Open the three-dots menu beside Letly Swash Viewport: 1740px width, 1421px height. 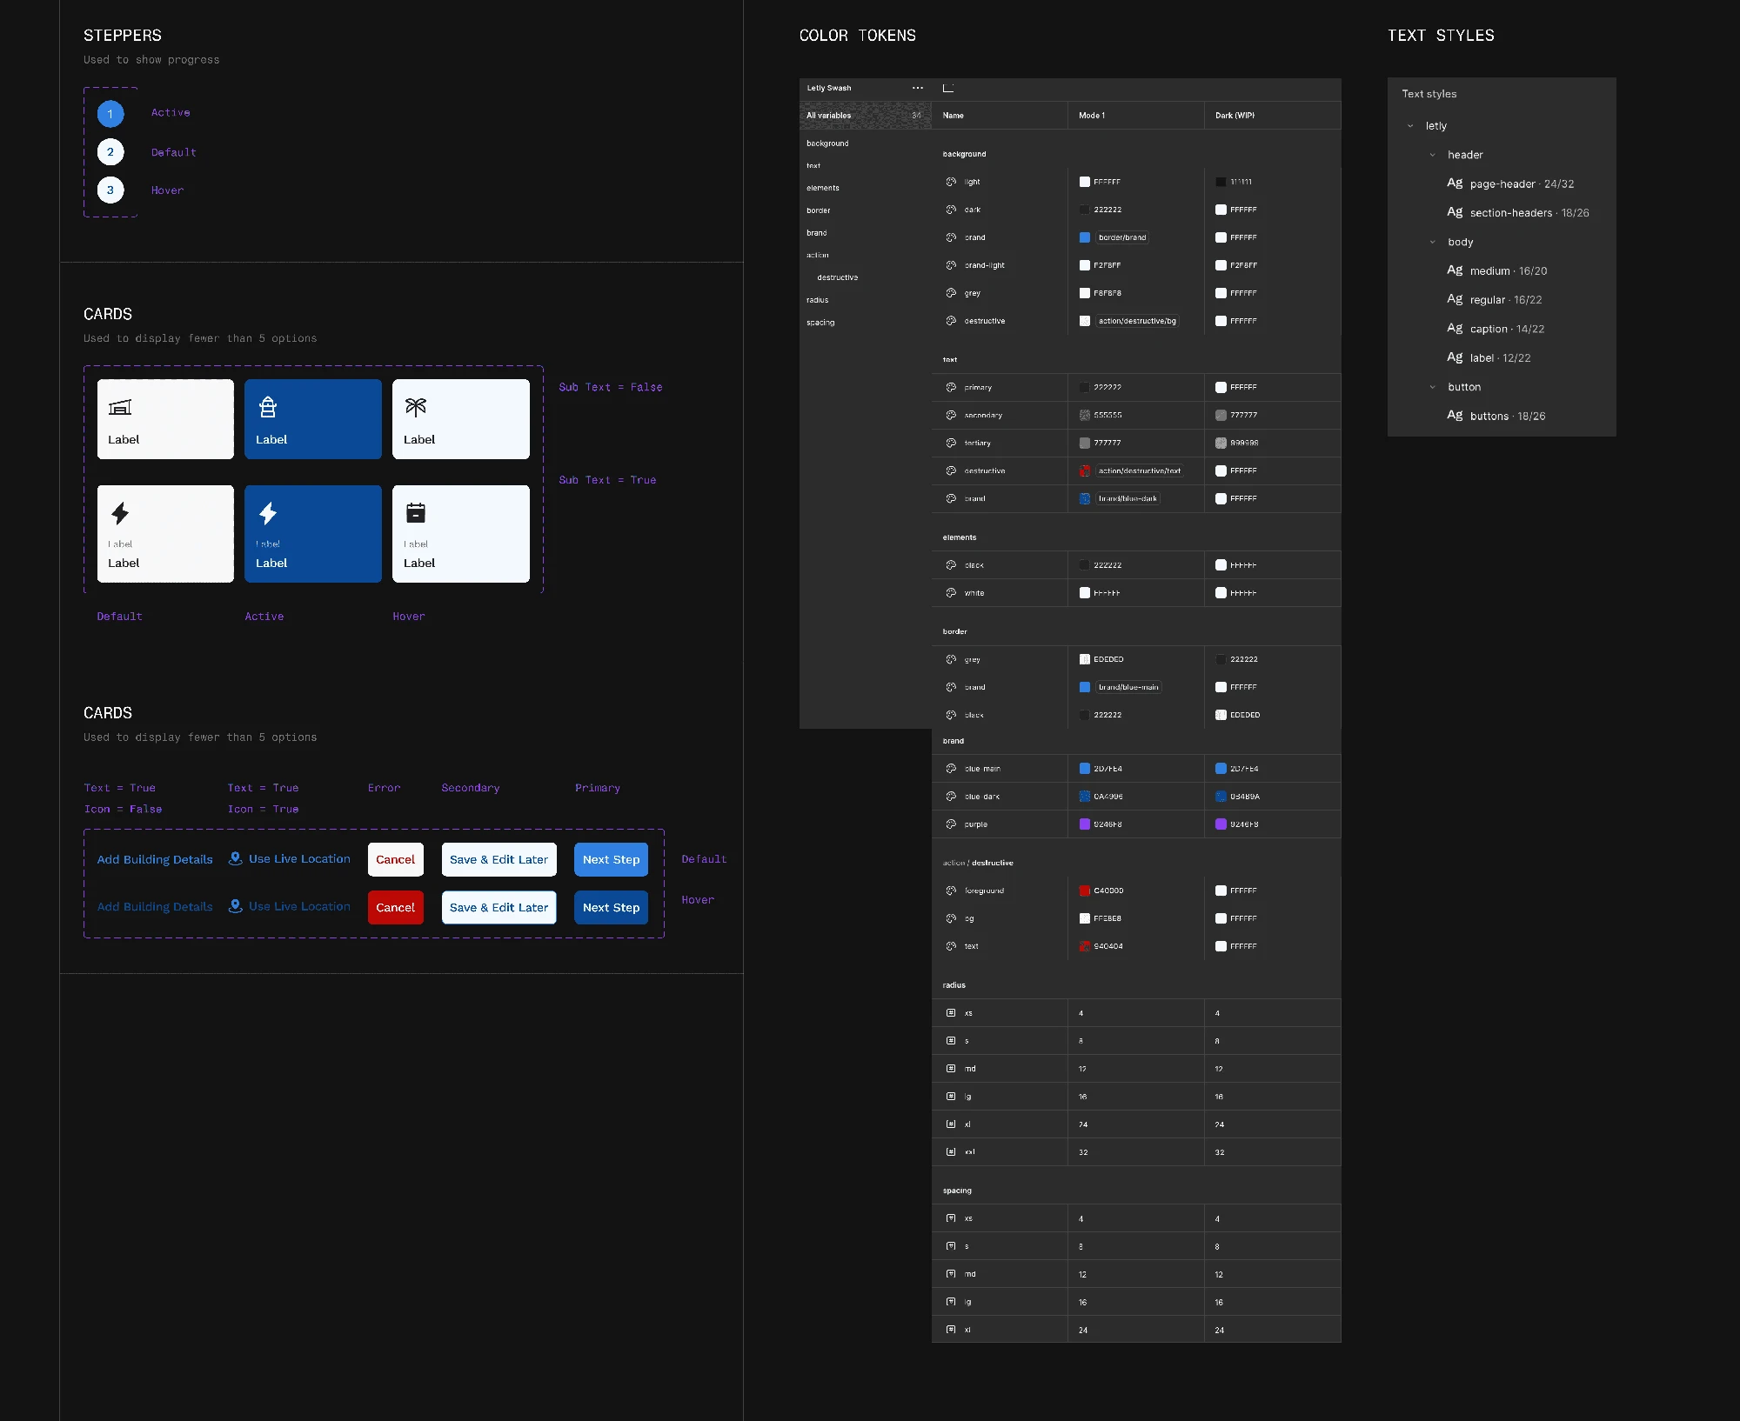918,88
